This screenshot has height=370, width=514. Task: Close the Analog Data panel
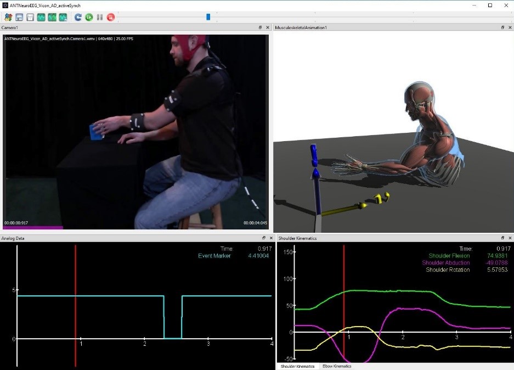tap(270, 238)
